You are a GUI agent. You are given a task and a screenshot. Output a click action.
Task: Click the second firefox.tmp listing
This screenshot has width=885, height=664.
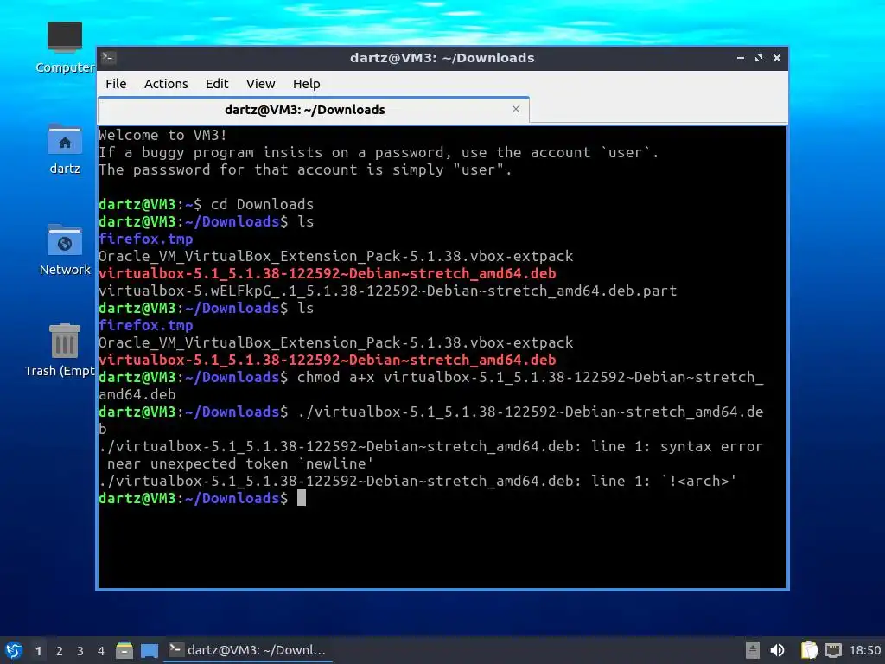[x=145, y=325]
